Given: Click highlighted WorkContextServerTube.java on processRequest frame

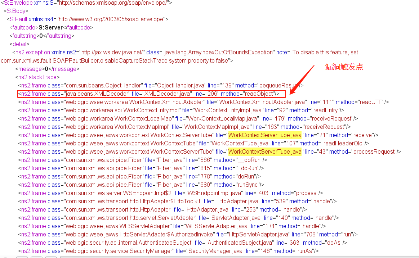Looking at the screenshot, I should [265, 151].
